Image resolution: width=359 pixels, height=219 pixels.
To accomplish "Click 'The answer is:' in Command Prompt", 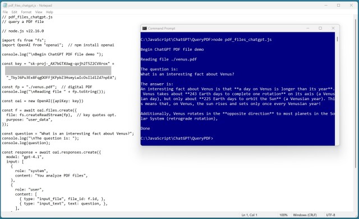I will pos(157,84).
